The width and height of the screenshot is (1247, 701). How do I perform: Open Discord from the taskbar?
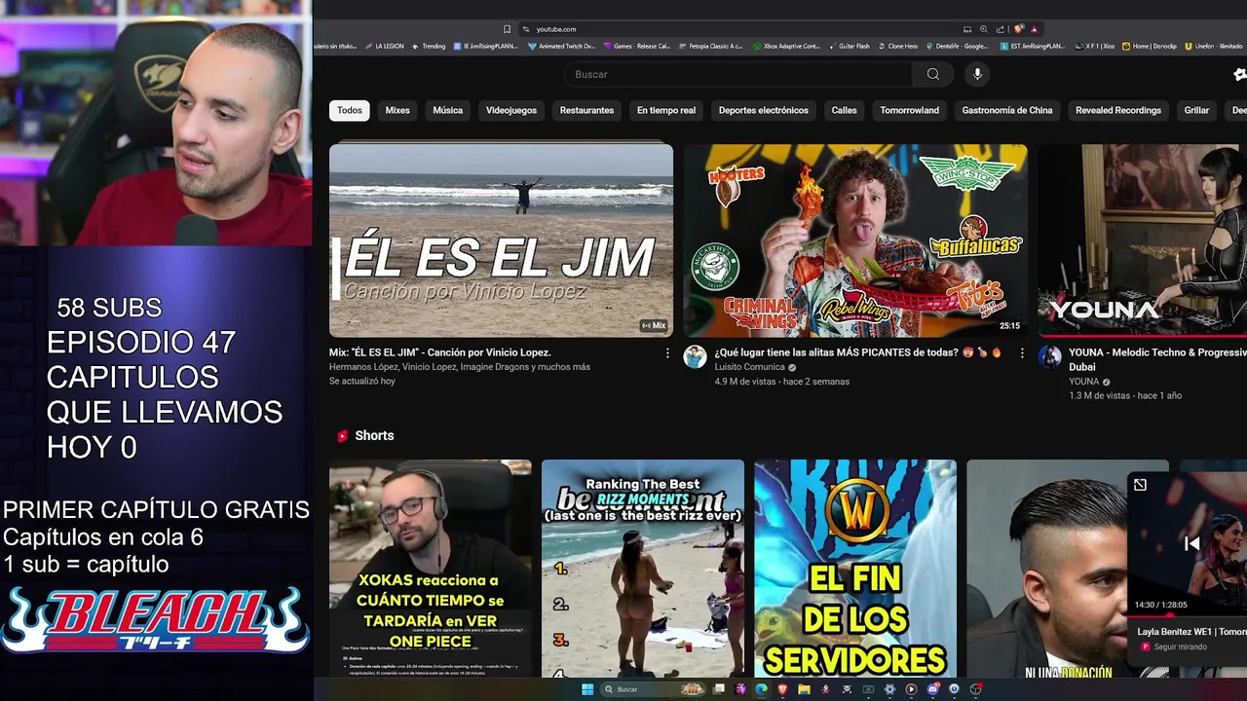coord(933,689)
